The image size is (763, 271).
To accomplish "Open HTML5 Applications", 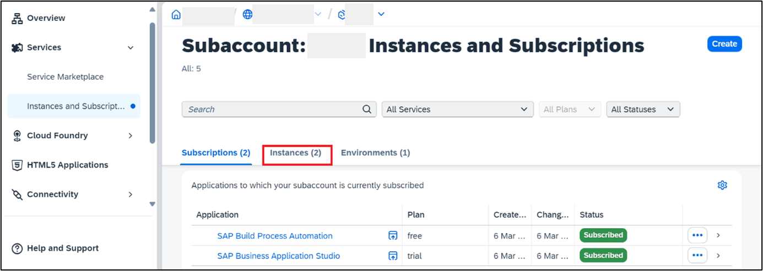I will 67,165.
